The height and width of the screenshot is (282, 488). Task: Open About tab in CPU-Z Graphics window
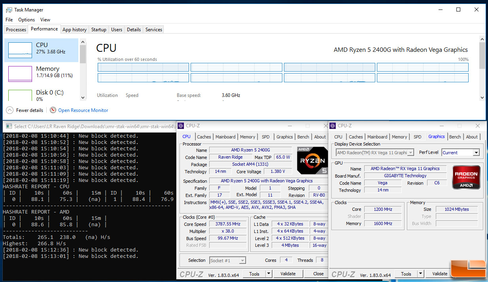pos(472,137)
